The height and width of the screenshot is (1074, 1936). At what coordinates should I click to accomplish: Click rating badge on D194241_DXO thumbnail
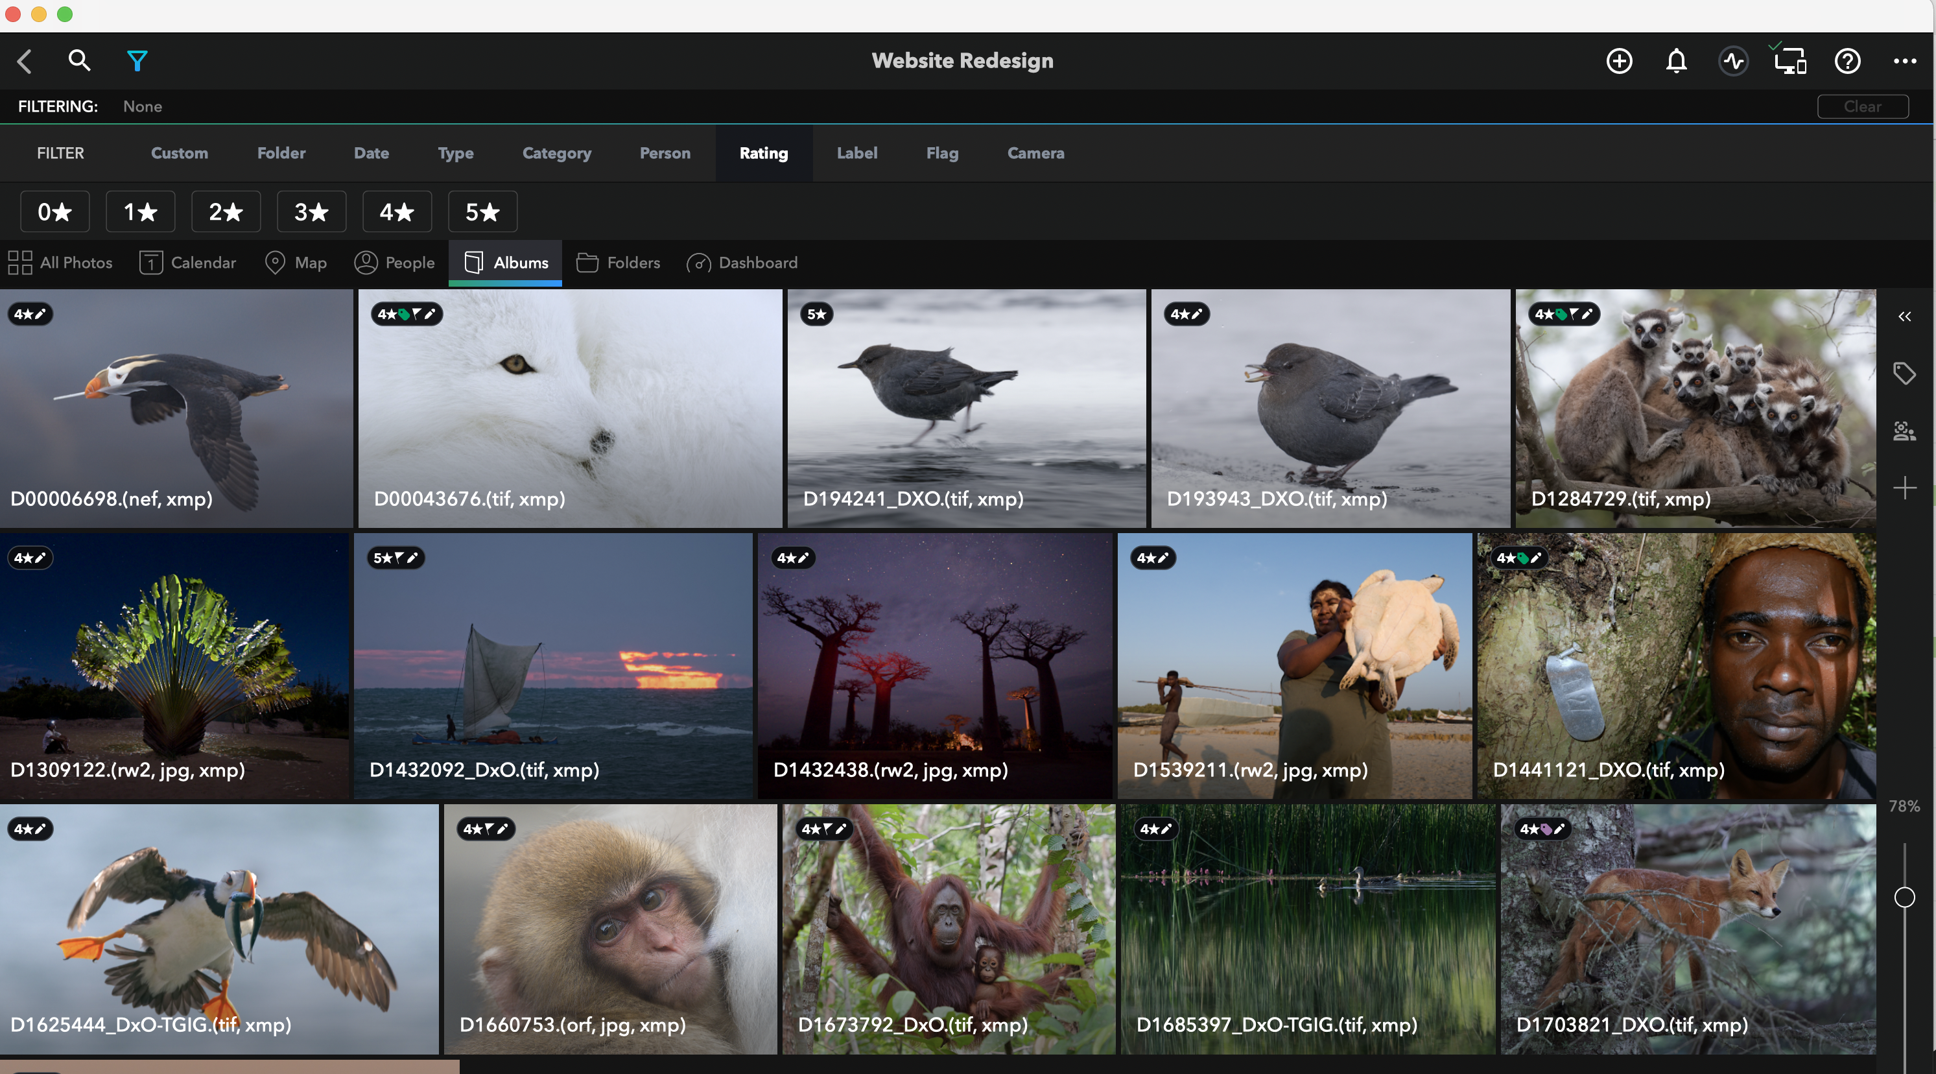tap(817, 314)
